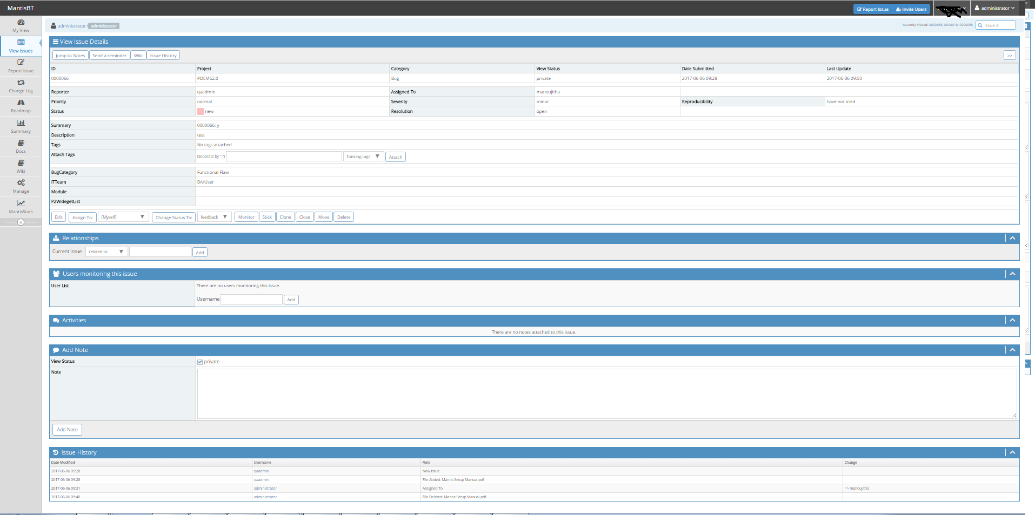This screenshot has width=1035, height=515.
Task: Open the Change Status To feedback dropdown
Action: click(x=214, y=217)
